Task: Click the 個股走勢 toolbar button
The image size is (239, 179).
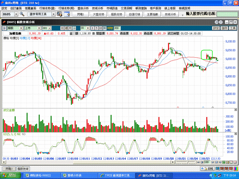Action: coord(116,14)
